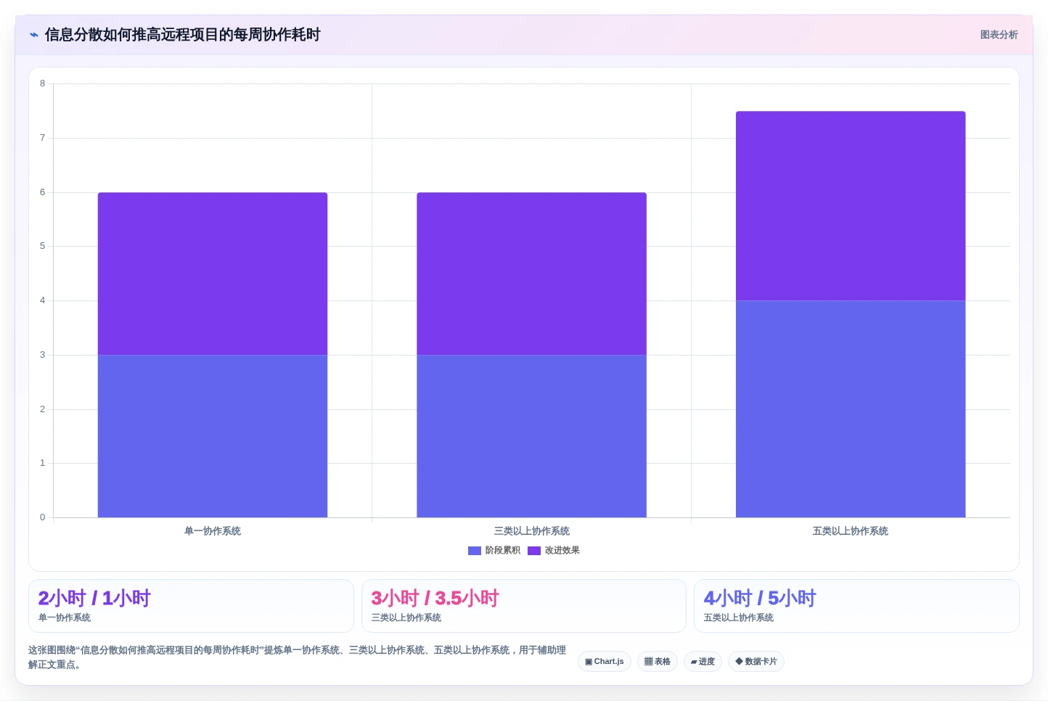Pick the blue 阶段累积 segment of the 五类以上协作系统 bar
The width and height of the screenshot is (1048, 701).
pos(851,409)
